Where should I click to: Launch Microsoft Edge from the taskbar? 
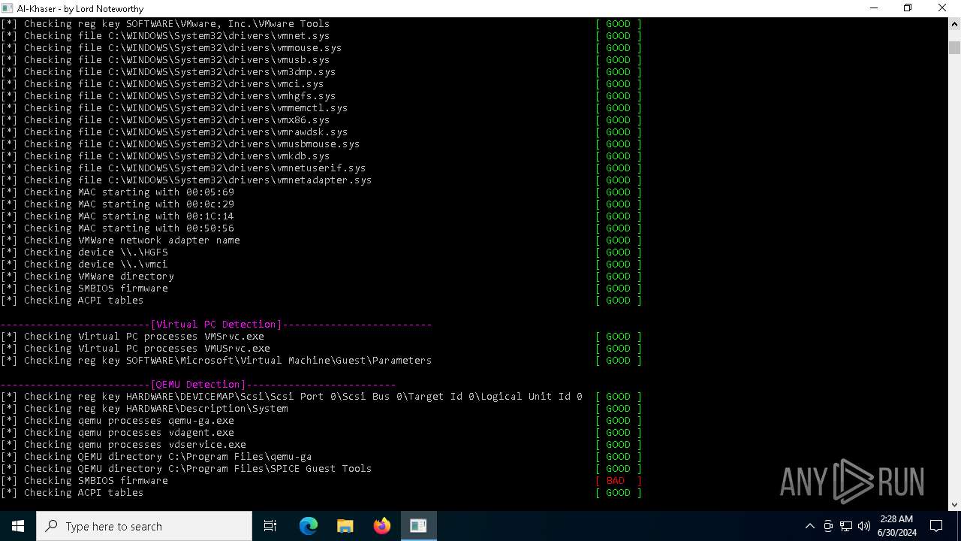click(x=309, y=526)
